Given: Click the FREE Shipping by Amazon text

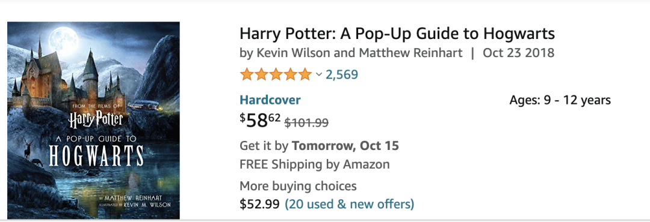Looking at the screenshot, I should (x=315, y=164).
